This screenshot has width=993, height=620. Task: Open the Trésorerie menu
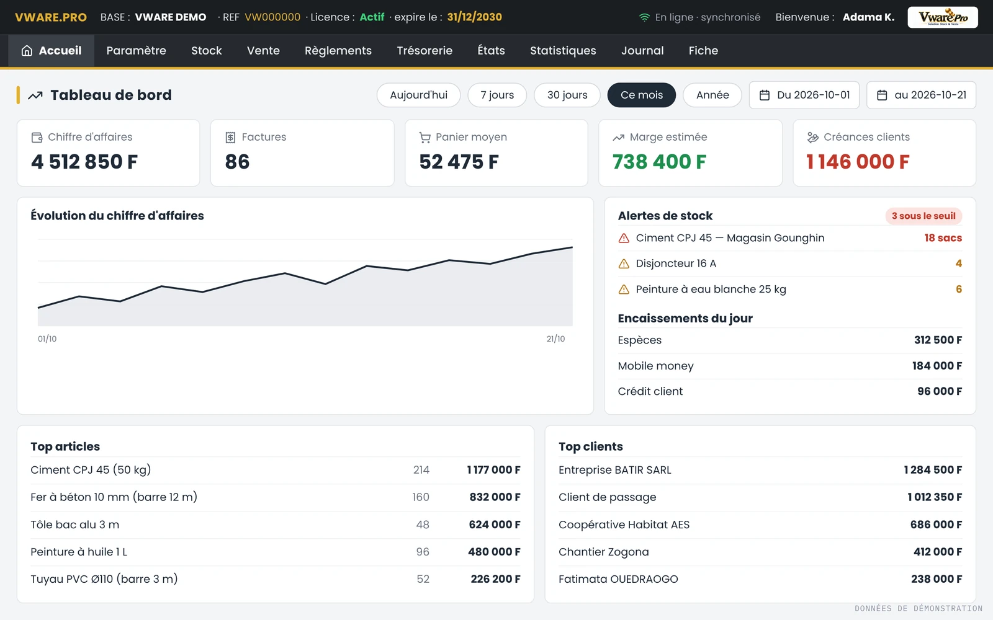pyautogui.click(x=425, y=51)
